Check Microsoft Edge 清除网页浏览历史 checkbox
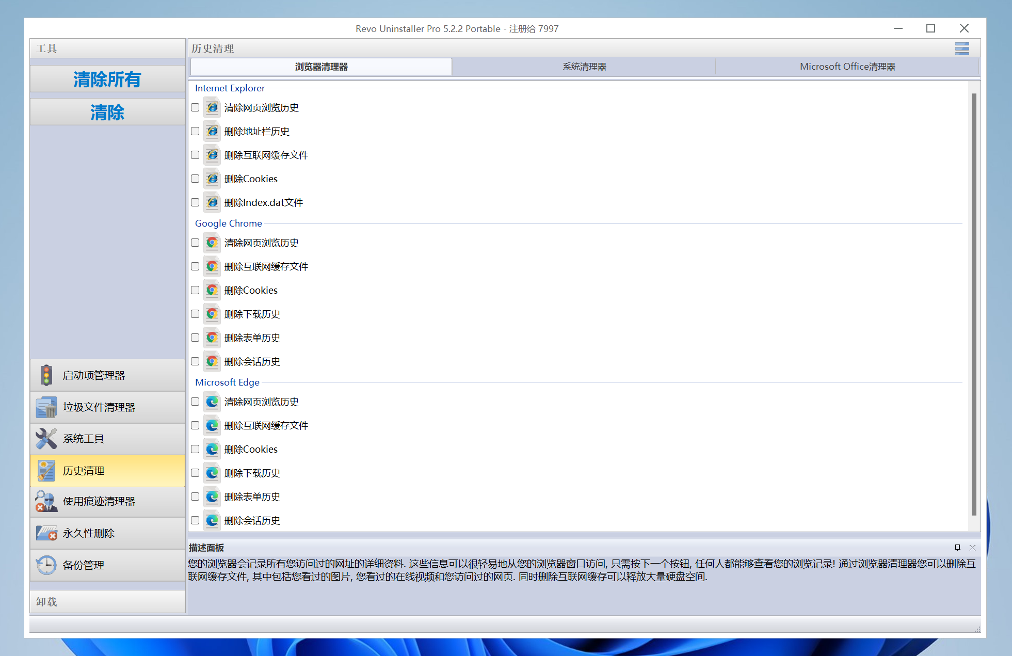Viewport: 1012px width, 656px height. click(x=195, y=402)
